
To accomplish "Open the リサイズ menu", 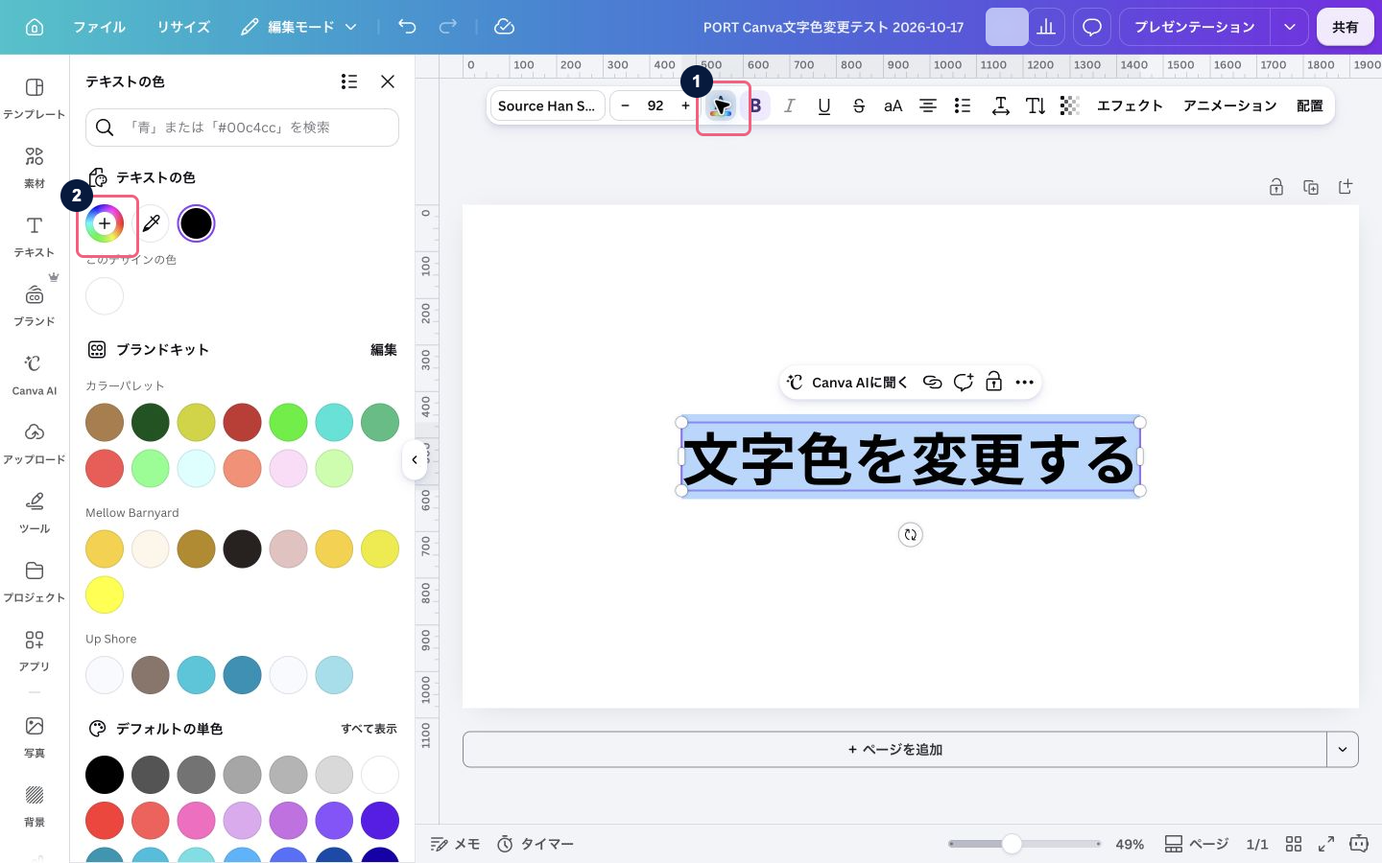I will pos(183,27).
